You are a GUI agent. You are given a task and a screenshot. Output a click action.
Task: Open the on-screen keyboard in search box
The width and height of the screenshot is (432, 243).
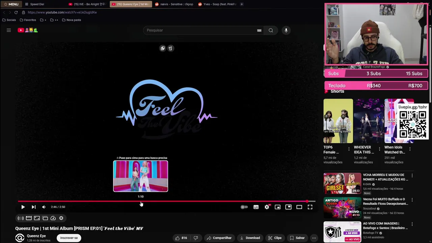click(x=259, y=30)
